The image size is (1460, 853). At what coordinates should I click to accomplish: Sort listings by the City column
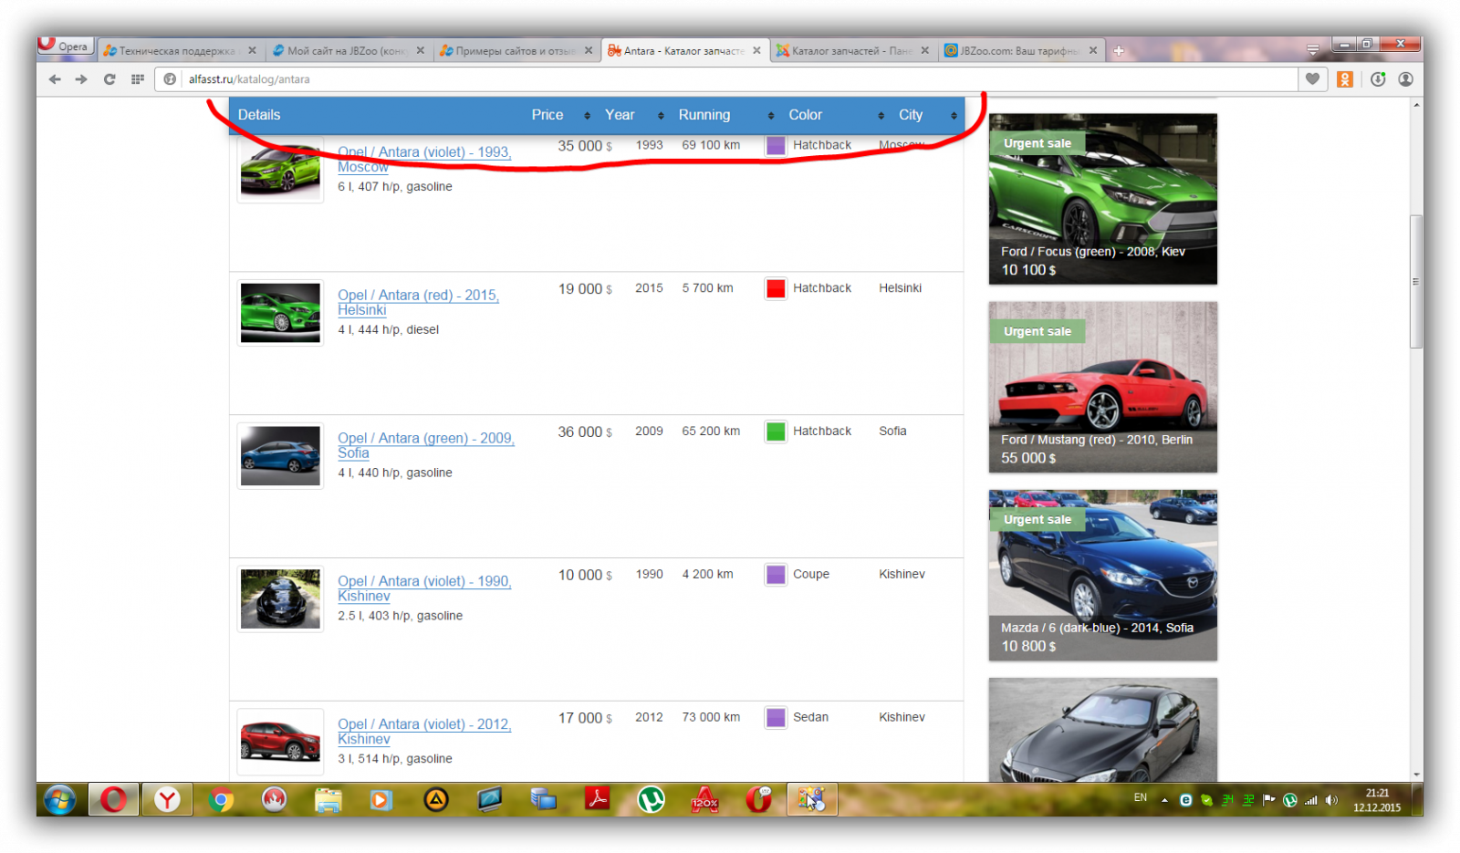coord(926,115)
